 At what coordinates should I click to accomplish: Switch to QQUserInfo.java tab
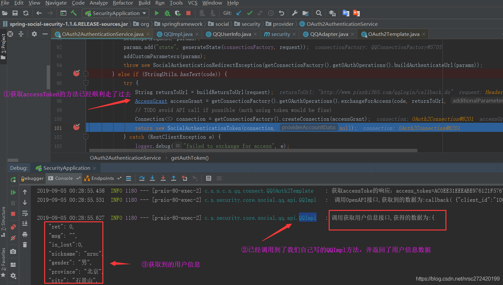click(x=232, y=34)
